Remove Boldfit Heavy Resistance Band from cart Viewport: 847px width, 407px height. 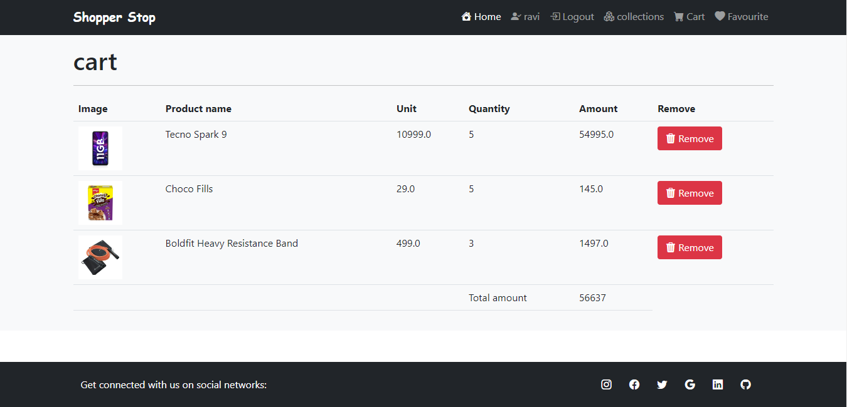[x=690, y=247]
